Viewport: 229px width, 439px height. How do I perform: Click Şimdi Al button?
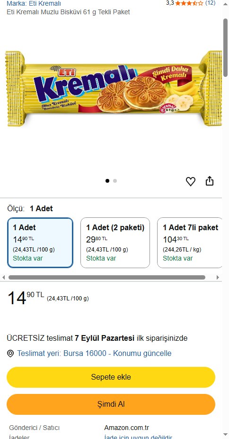(111, 404)
